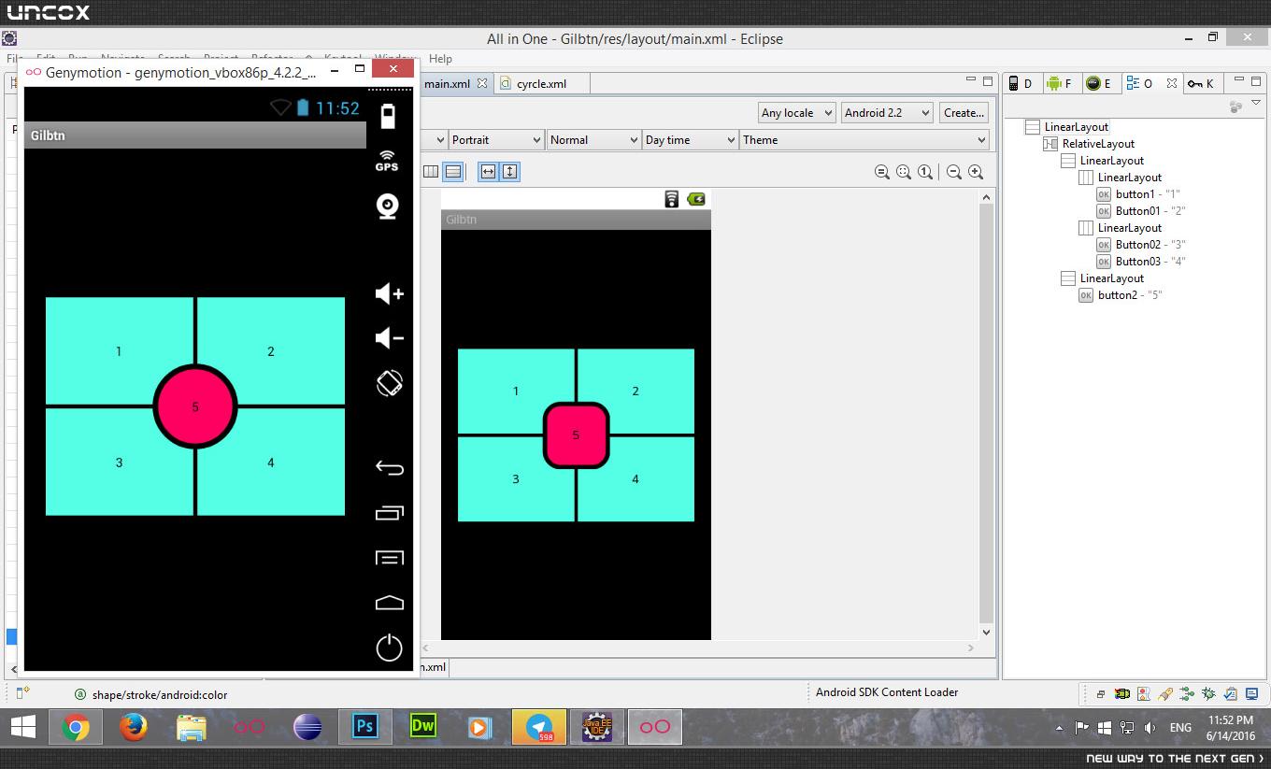Open the Day time dropdown
This screenshot has width=1271, height=769.
(x=690, y=140)
